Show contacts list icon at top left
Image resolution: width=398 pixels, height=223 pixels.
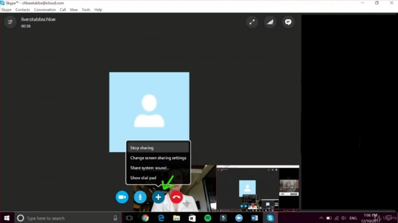10,22
